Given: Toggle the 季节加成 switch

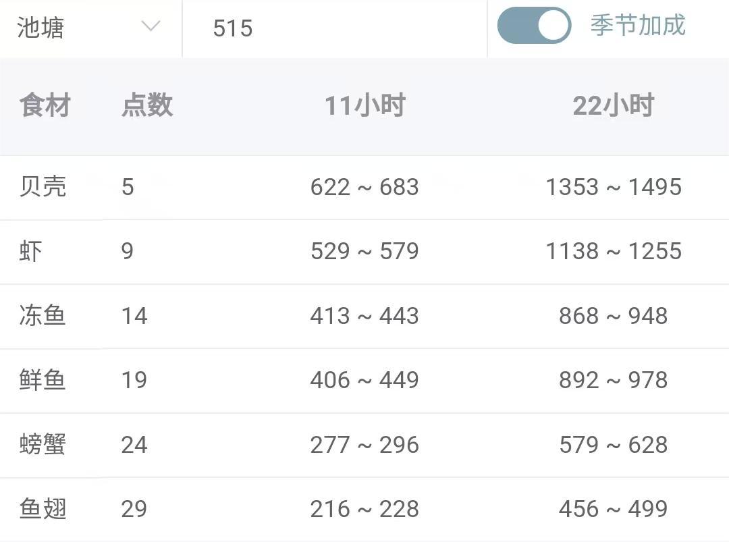Looking at the screenshot, I should (534, 26).
